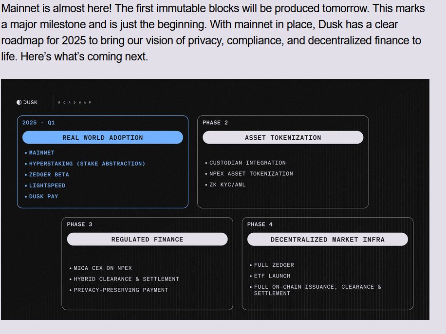446x334 pixels.
Task: Click the Dusk Pay list item
Action: pos(43,197)
